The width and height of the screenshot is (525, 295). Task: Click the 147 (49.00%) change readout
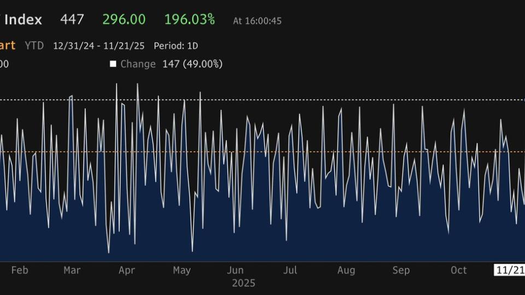pyautogui.click(x=192, y=64)
